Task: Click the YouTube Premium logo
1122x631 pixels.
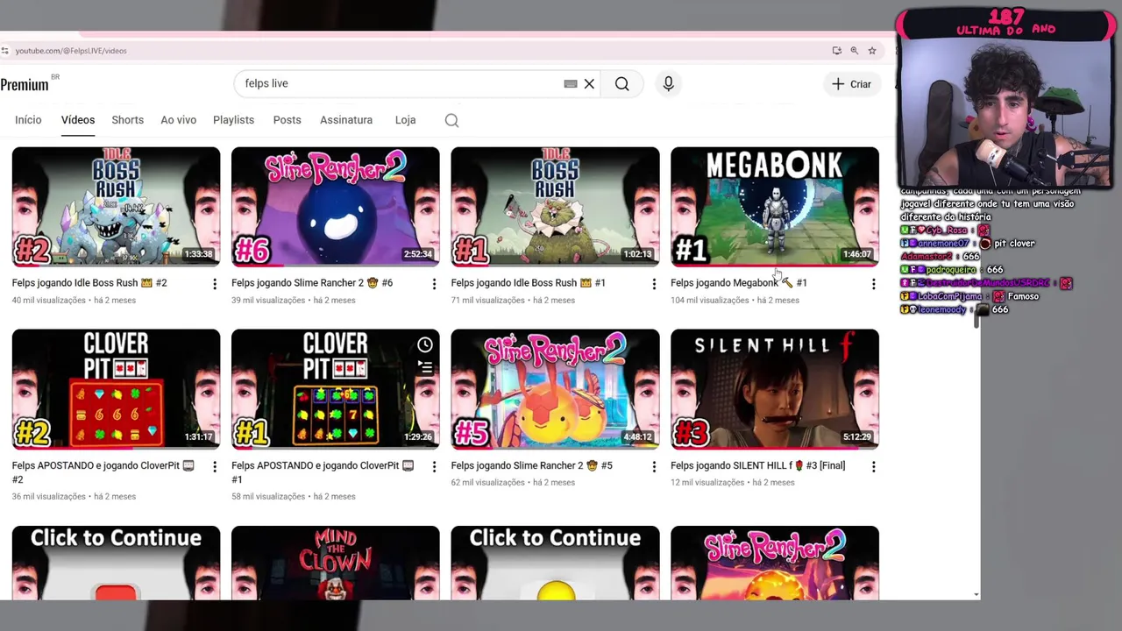Action: click(x=26, y=84)
